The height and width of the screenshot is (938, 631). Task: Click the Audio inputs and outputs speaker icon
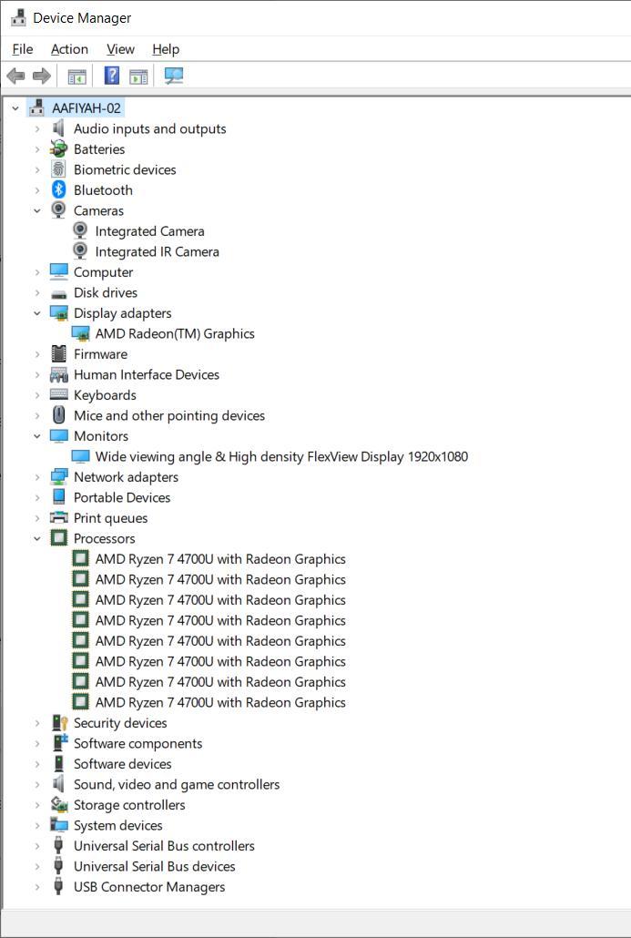coord(58,128)
